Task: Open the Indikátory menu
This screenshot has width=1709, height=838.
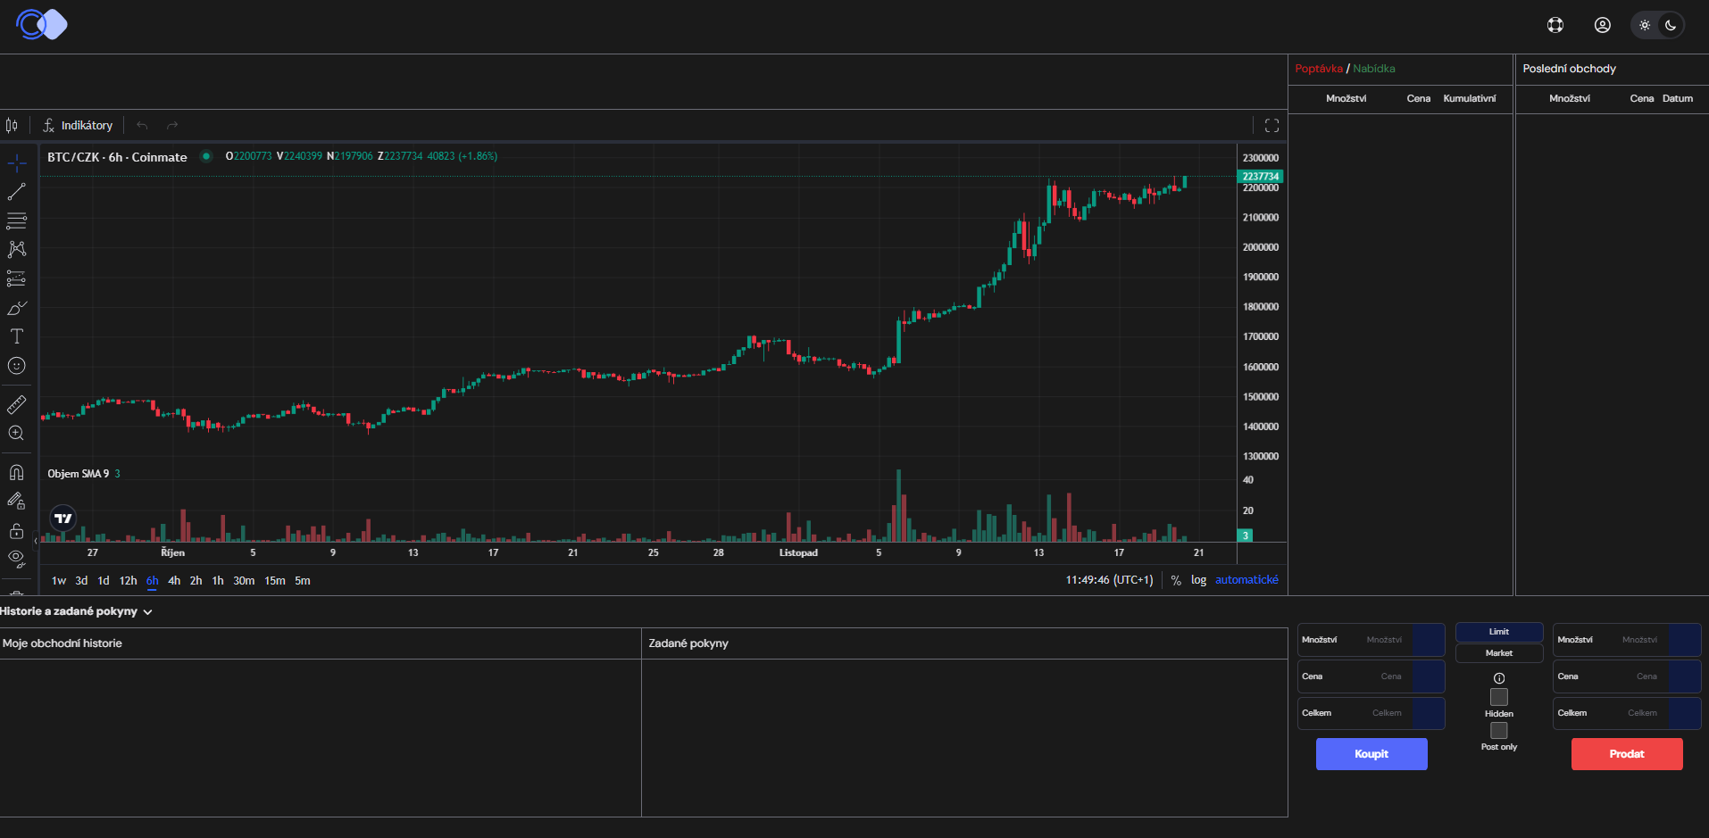Action: click(78, 126)
